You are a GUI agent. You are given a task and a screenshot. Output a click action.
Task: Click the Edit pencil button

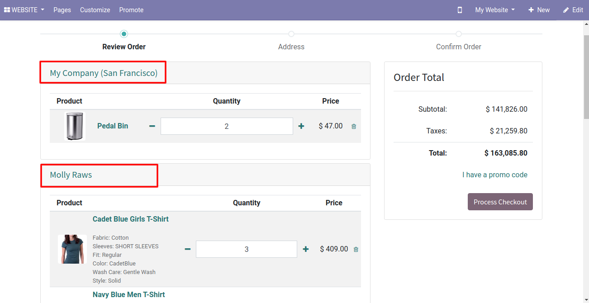tap(573, 10)
